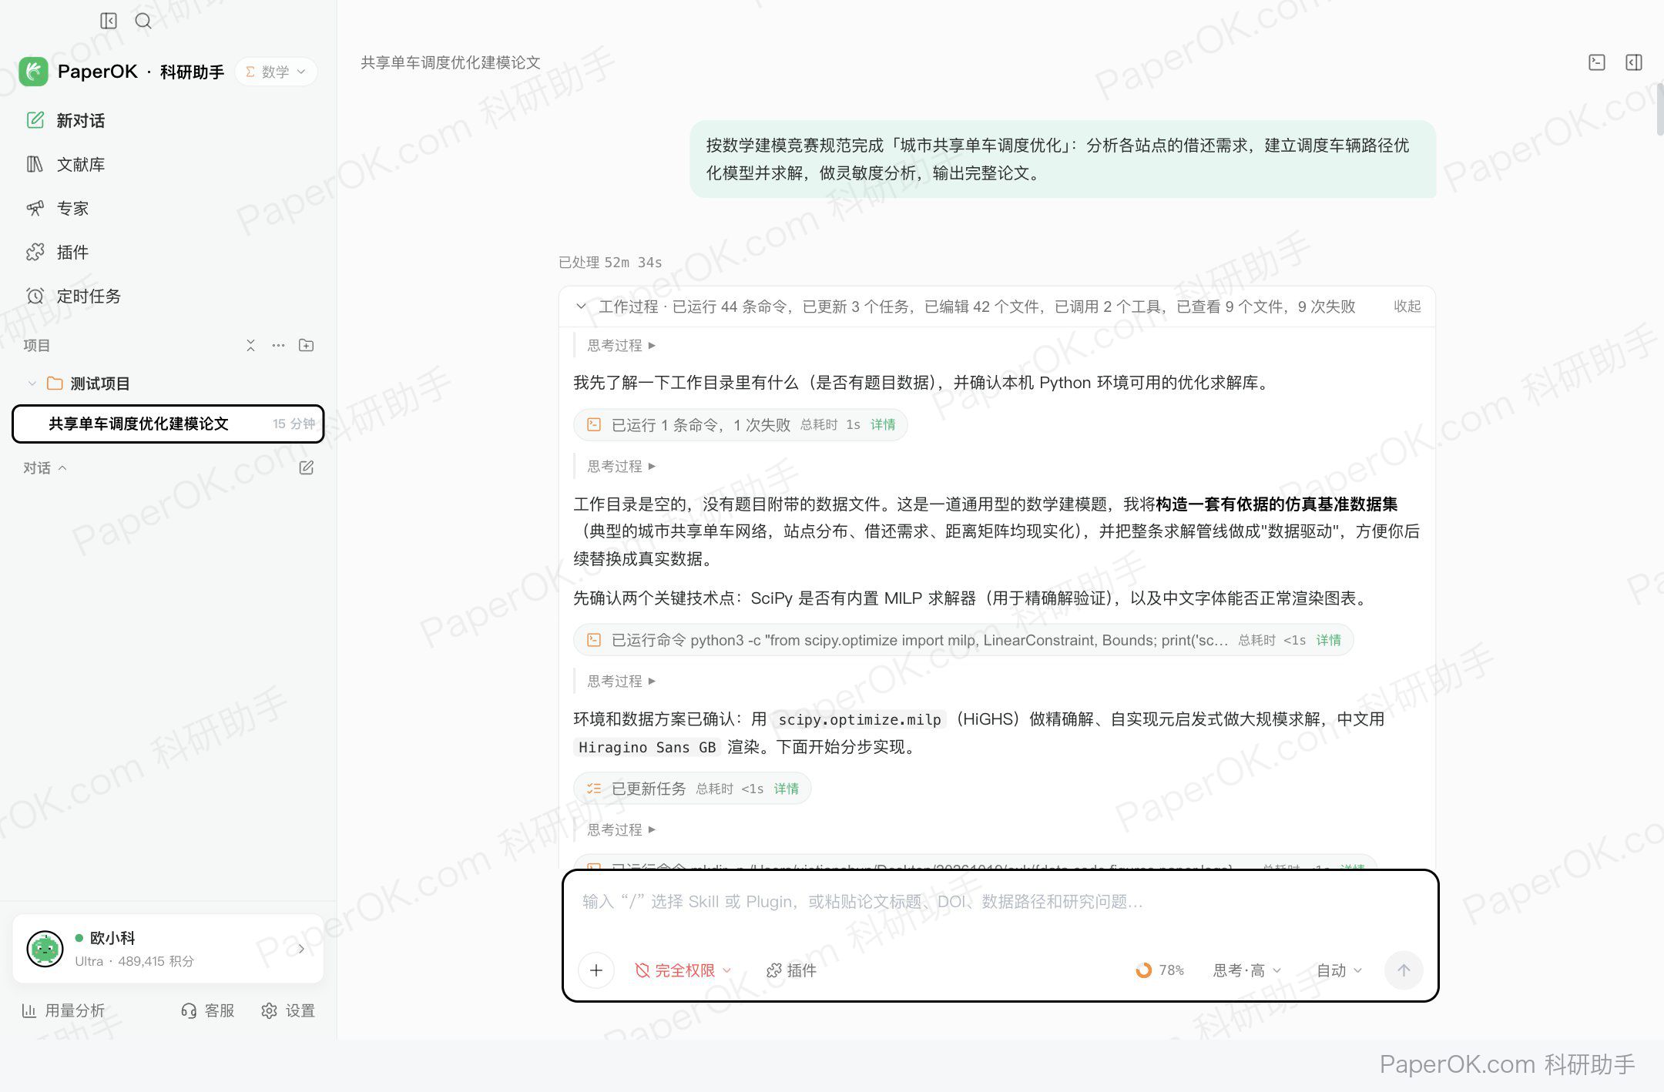Open the search icon in sidebar header
This screenshot has width=1664, height=1092.
click(143, 21)
